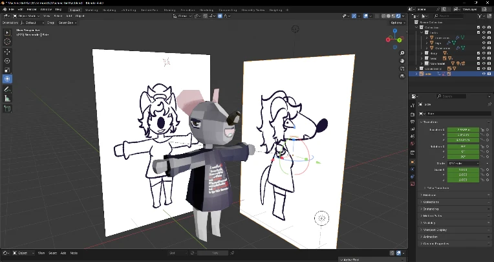Viewport: 494px width, 262px height.
Task: Toggle viewport visibility of Collection 2
Action: (x=484, y=69)
